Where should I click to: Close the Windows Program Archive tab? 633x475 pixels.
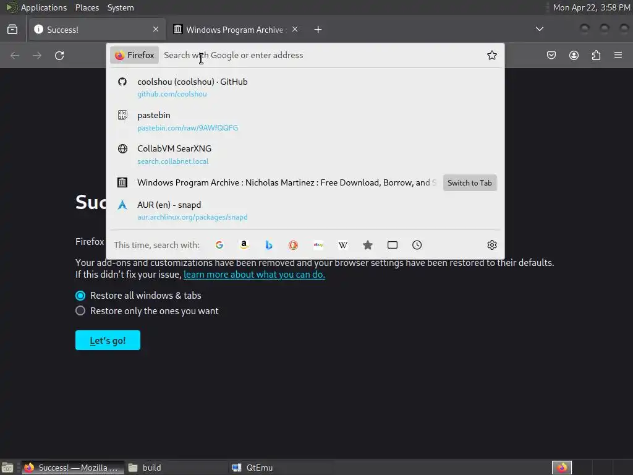point(295,29)
